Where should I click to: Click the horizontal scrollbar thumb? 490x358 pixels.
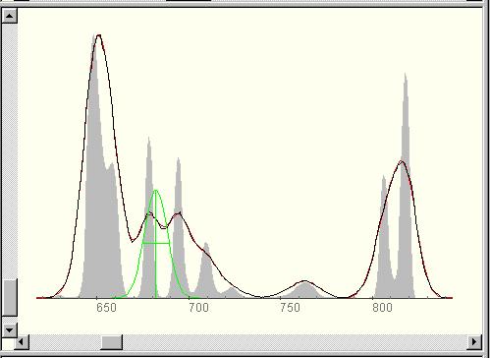pyautogui.click(x=112, y=342)
